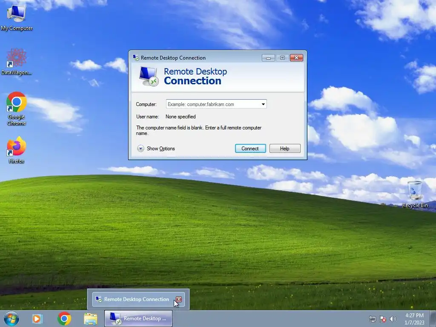Open the DataWagon desktop shortcut
Screen dimensions: 436x327
tap(17, 62)
